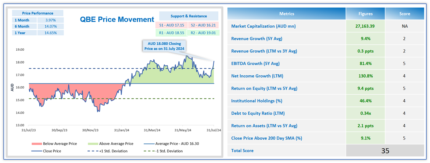This screenshot has width=430, height=163.
Task: Click the 'QBE Price Movement' chart title
Action: click(x=117, y=20)
